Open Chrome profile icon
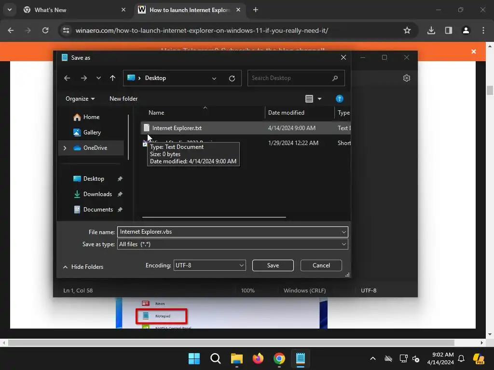 466,30
